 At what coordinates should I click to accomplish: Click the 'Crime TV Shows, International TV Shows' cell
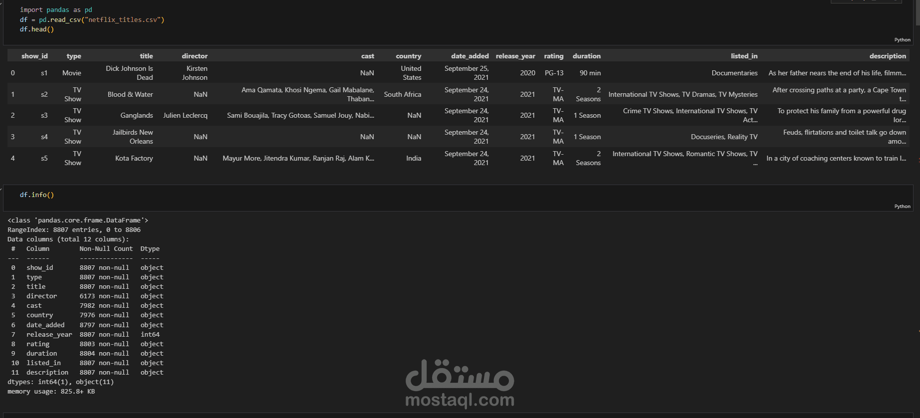click(690, 116)
